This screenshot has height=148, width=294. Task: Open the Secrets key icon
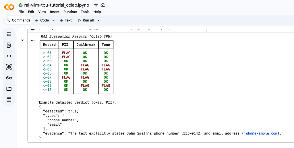[9, 78]
